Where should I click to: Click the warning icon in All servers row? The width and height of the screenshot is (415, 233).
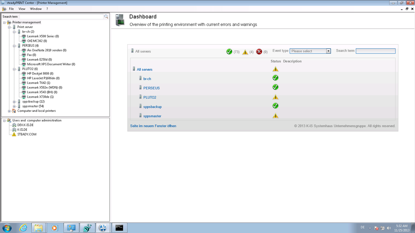(x=276, y=69)
